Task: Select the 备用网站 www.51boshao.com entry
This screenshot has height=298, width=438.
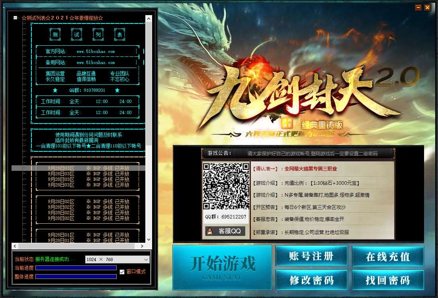Action: coord(88,62)
